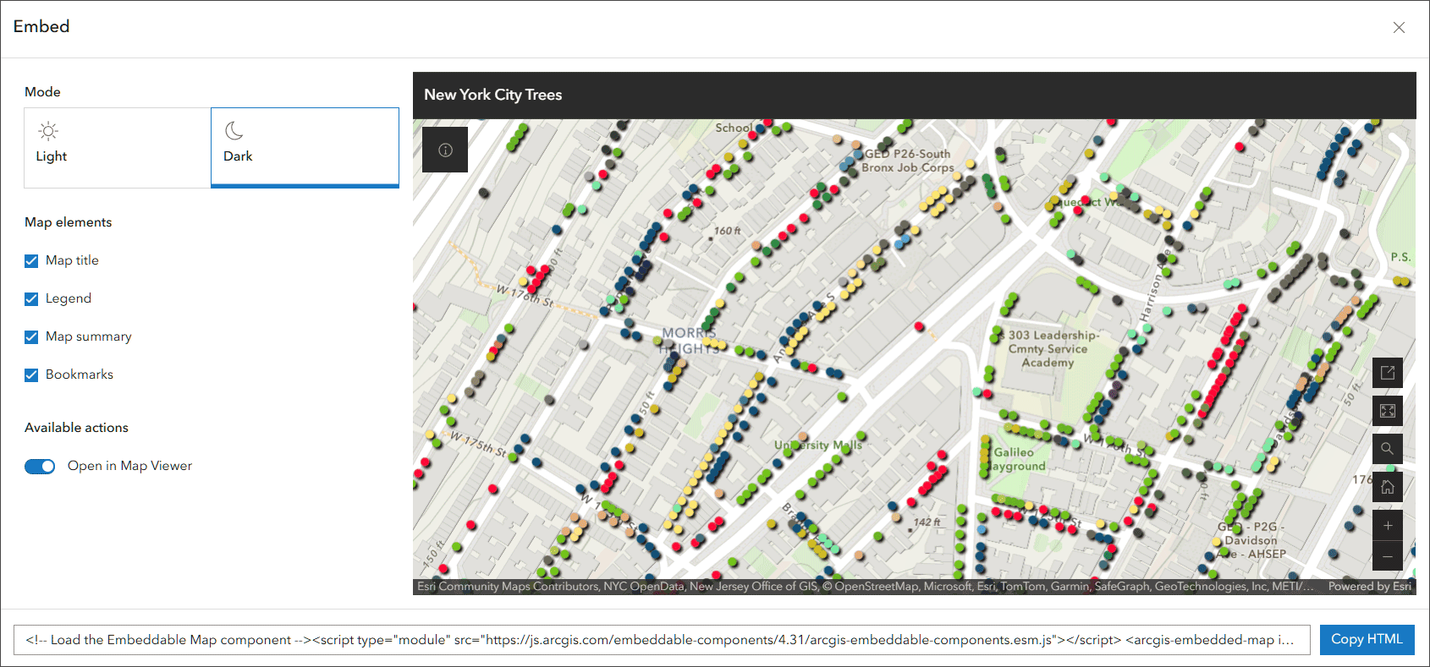Screen dimensions: 1430x667
Task: Click the Available actions section heading
Action: [77, 428]
